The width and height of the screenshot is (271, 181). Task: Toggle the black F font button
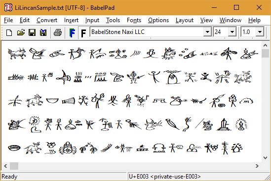[x=83, y=33]
